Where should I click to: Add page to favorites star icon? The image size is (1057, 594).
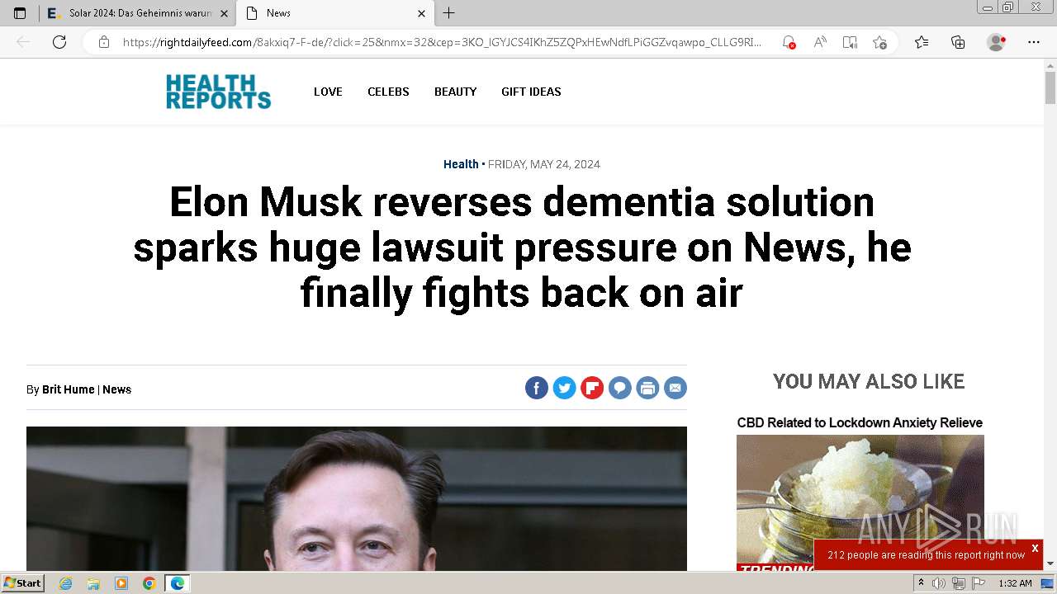879,42
